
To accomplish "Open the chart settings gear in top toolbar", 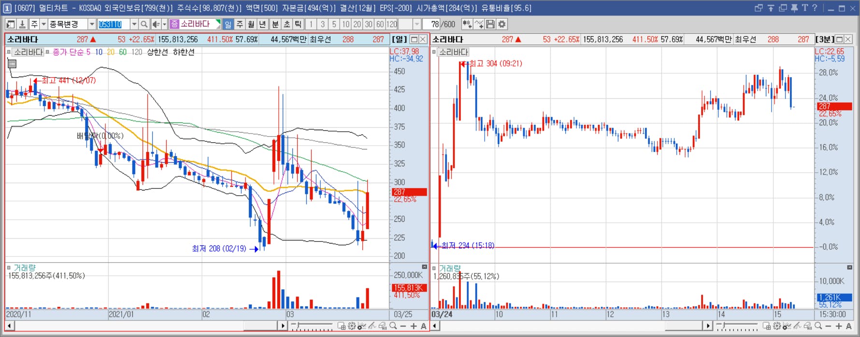I will pyautogui.click(x=502, y=24).
